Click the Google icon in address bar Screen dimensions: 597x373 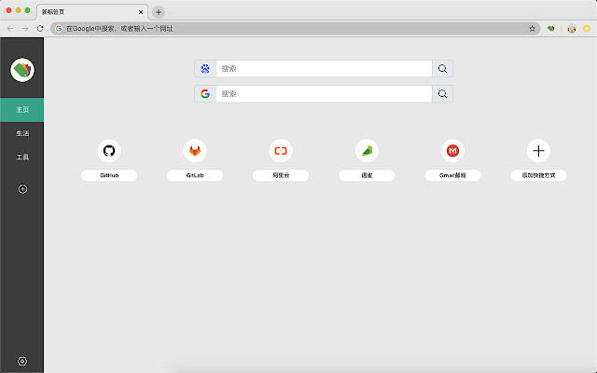point(59,29)
